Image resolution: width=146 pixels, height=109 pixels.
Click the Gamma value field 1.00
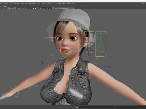click(x=50, y=8)
